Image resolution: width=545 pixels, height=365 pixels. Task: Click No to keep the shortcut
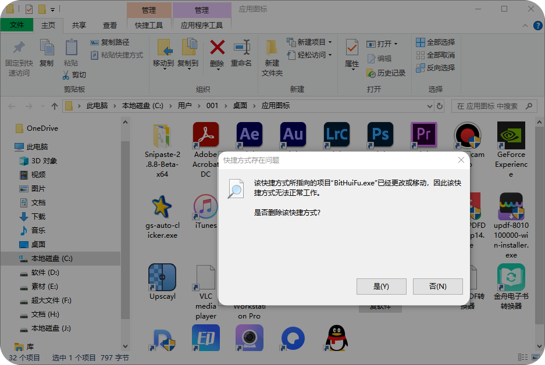437,286
